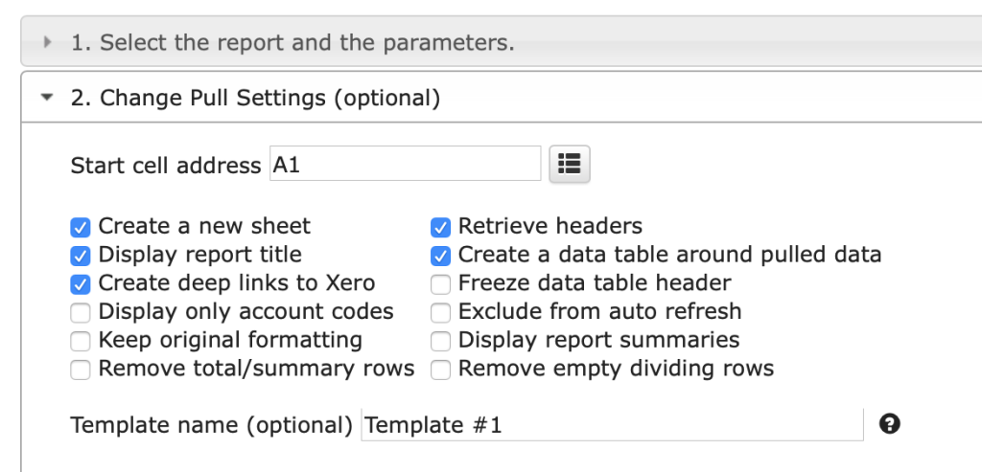Click the Start cell address field
The width and height of the screenshot is (982, 472).
(x=406, y=164)
